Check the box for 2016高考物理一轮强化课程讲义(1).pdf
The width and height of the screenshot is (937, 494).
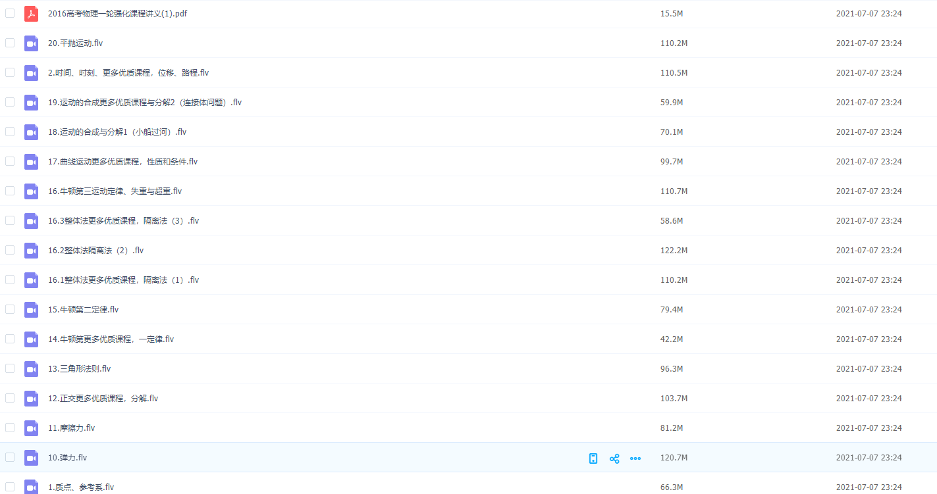click(x=10, y=13)
